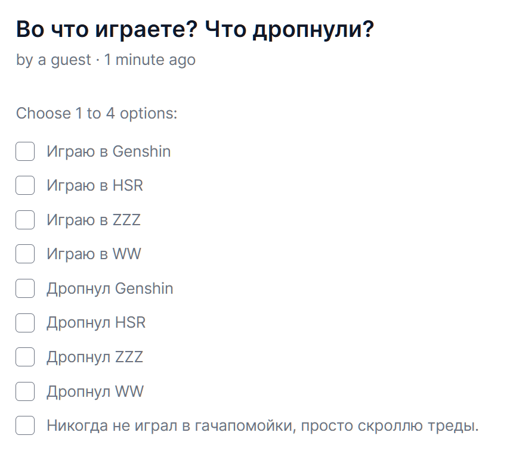
Task: Check the Никогда не играл в гачапомойки box
Action: pyautogui.click(x=25, y=426)
